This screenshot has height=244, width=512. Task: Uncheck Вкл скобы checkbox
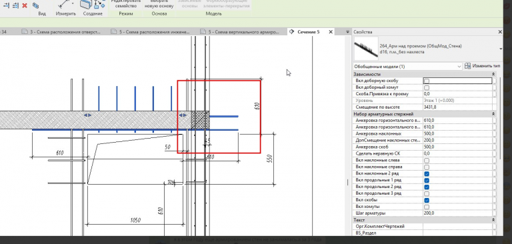[x=427, y=200]
